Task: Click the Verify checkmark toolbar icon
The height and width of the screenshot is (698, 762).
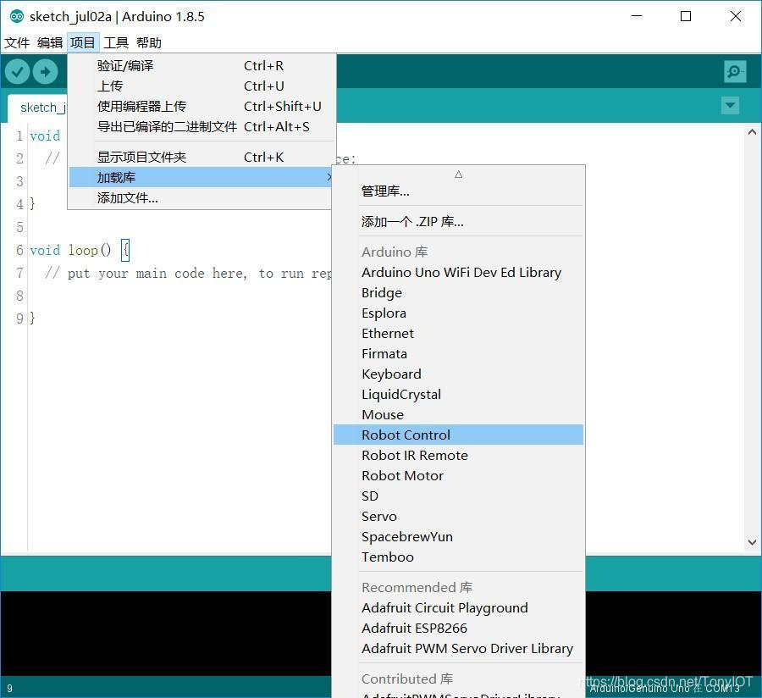Action: 17,72
